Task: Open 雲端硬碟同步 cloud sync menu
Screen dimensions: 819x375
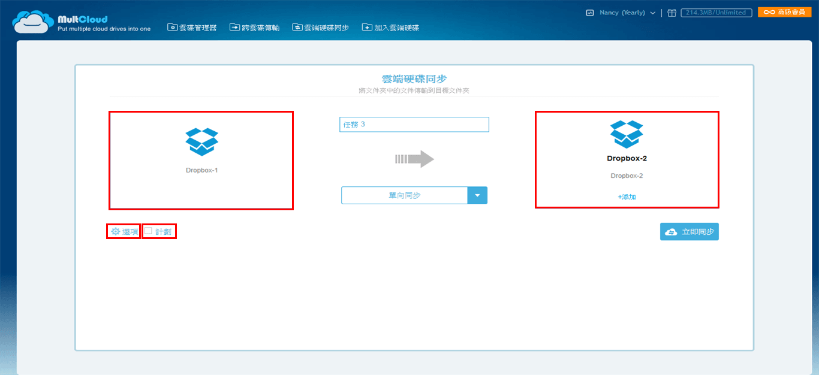Action: point(320,28)
